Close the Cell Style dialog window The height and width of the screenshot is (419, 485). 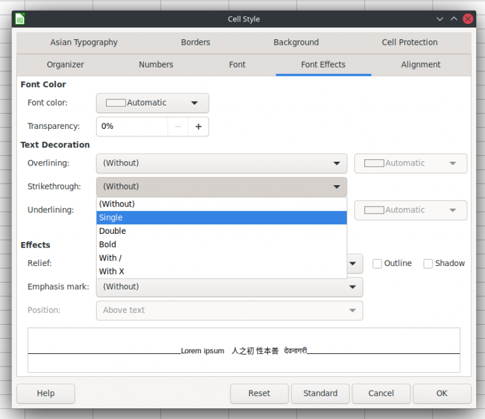468,19
